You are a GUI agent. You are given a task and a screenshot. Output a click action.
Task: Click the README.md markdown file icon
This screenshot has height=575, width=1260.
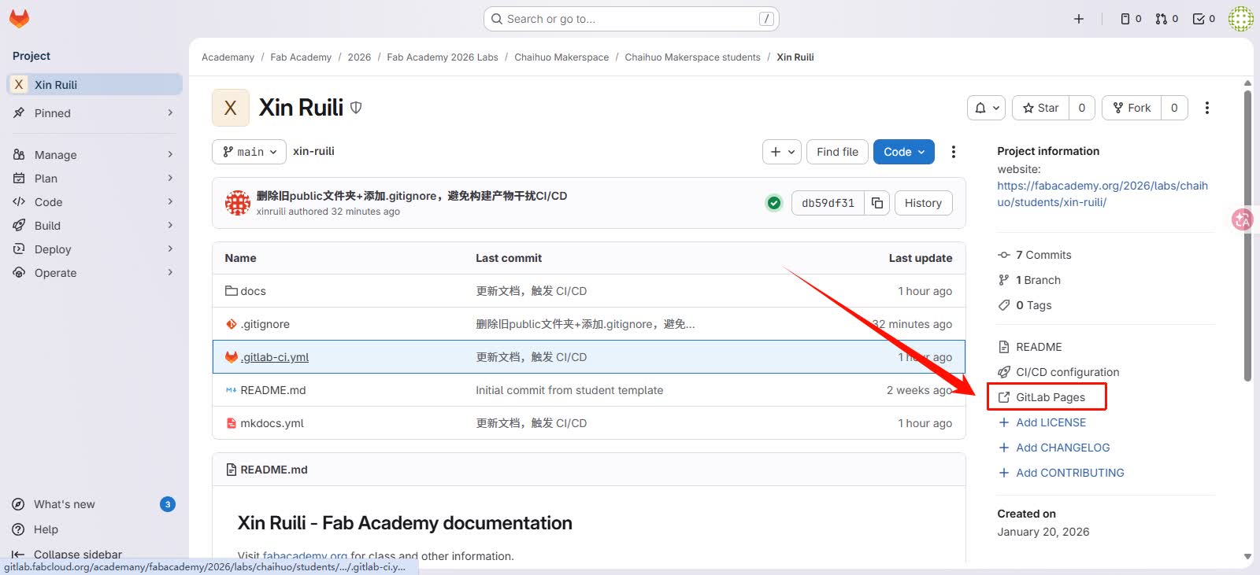232,390
